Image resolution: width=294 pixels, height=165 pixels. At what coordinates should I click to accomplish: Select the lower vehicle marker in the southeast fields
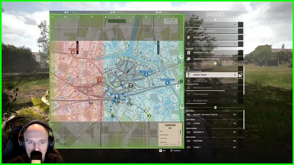tap(149, 116)
